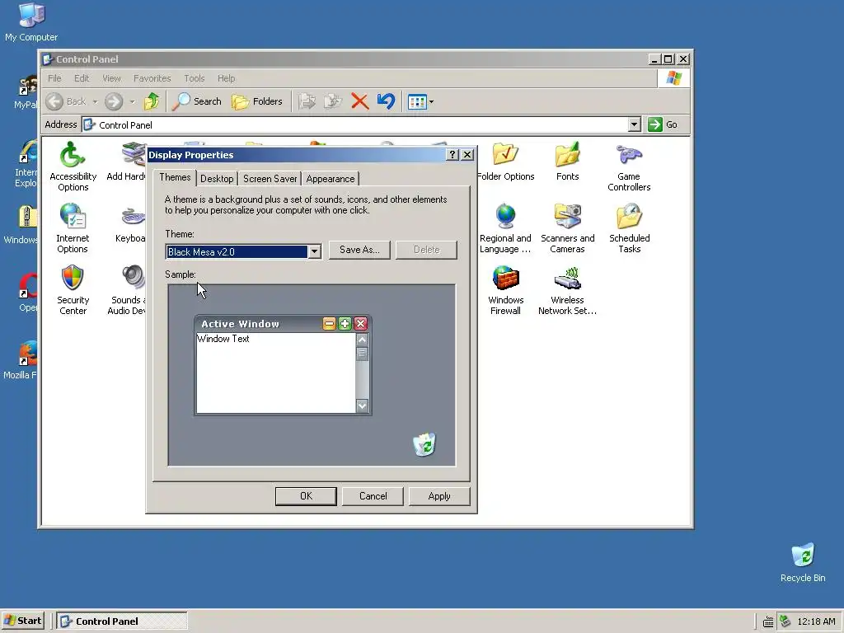This screenshot has width=844, height=633.
Task: Click the Up folder toolbar icon
Action: pyautogui.click(x=152, y=101)
